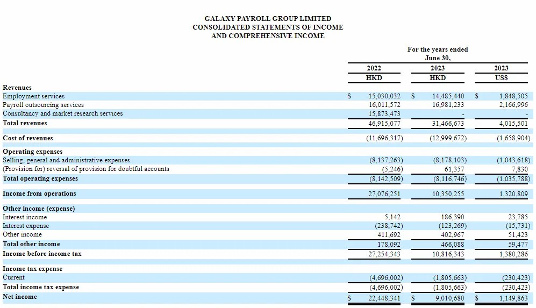Screen dimensions: 536x308
Task: Click the value 1,149,863
Action: [513, 298]
